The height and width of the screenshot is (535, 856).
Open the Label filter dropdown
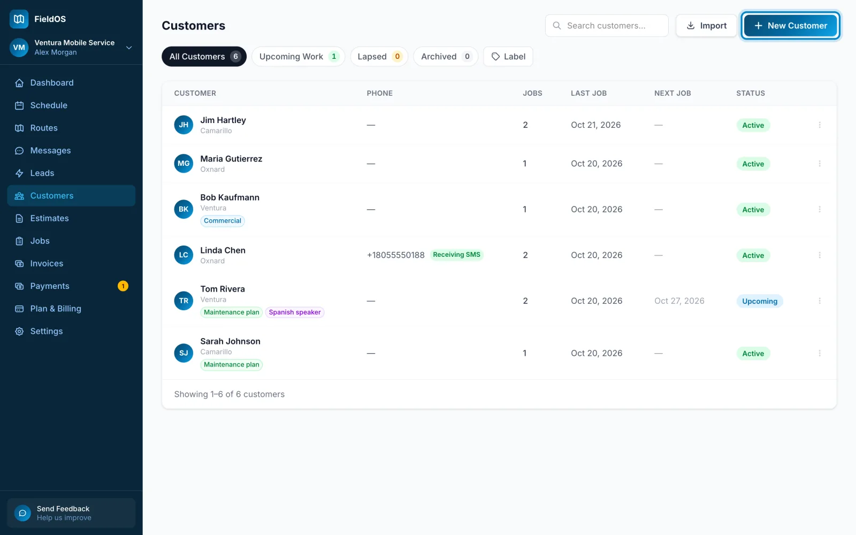pos(508,57)
